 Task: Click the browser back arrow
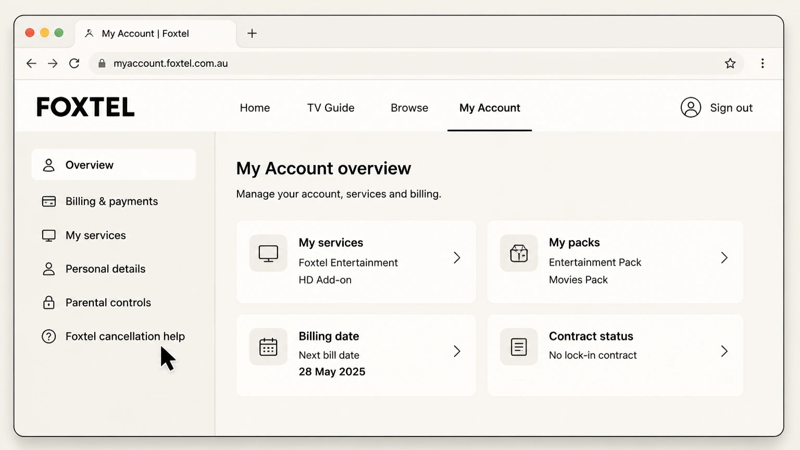[31, 64]
